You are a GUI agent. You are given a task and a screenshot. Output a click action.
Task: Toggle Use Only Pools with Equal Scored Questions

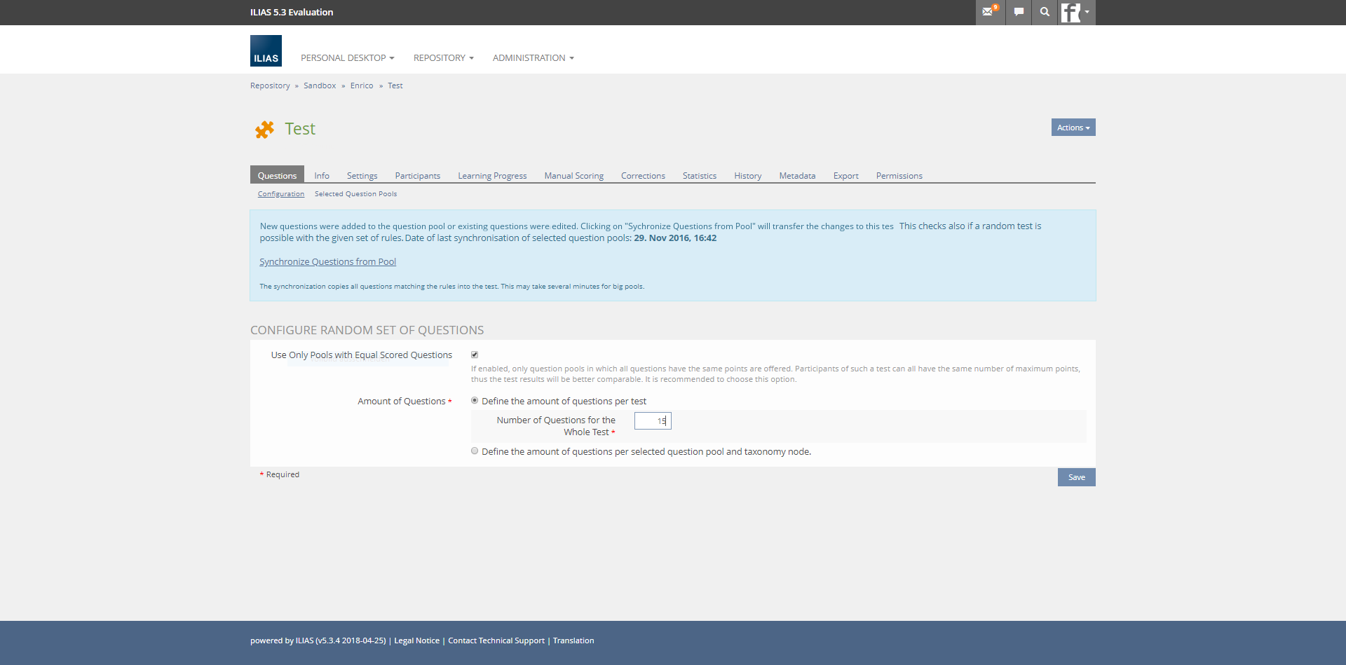click(x=475, y=355)
